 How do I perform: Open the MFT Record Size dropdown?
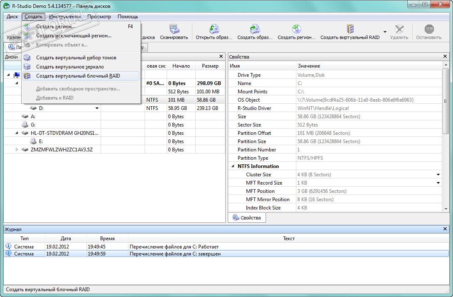[438, 183]
